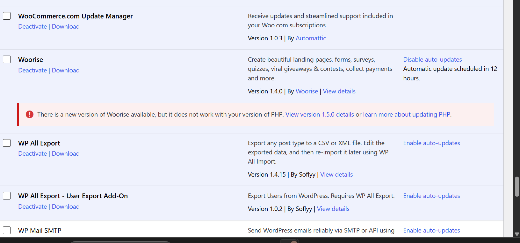
Task: Check the box beside WP All Export
Action: coord(7,143)
